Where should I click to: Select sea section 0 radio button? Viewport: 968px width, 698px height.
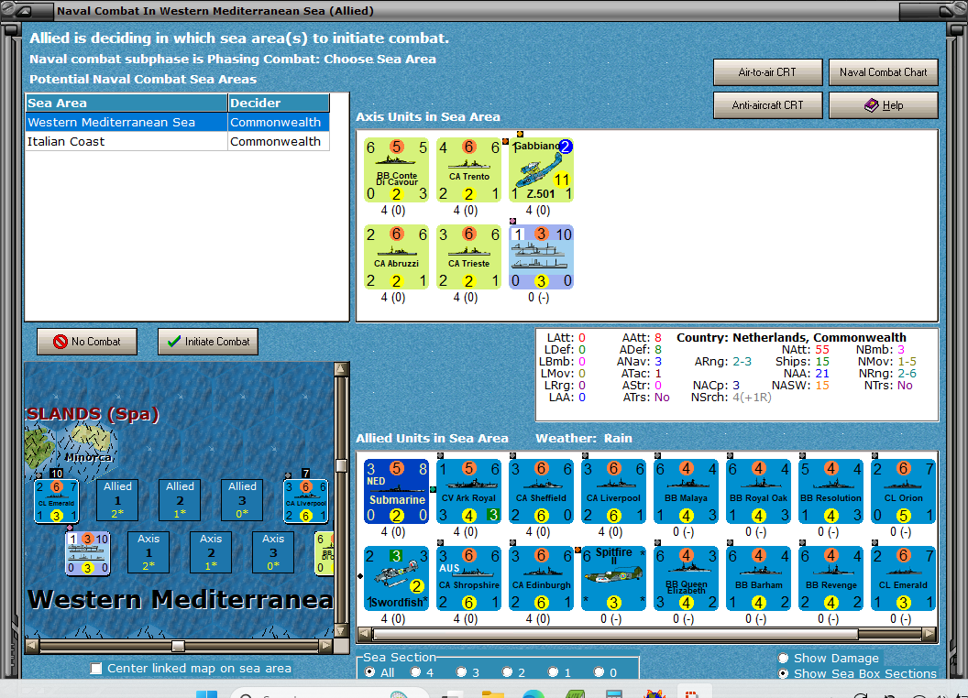tap(599, 672)
